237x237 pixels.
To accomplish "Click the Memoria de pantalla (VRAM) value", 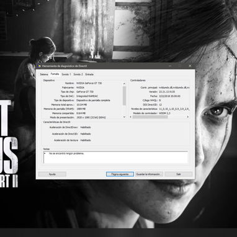I will [81, 109].
